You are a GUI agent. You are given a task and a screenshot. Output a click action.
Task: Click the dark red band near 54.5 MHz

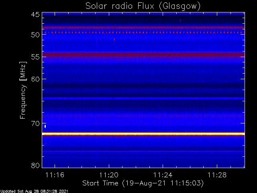click(143, 54)
